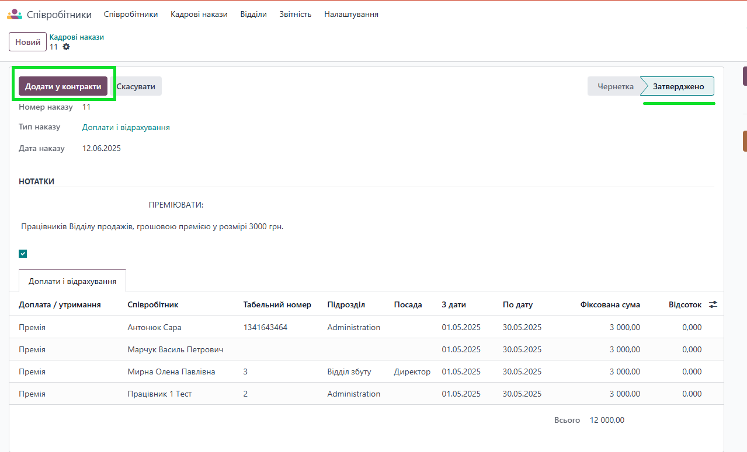Sort by Відсоток column header
This screenshot has width=747, height=452.
[685, 304]
